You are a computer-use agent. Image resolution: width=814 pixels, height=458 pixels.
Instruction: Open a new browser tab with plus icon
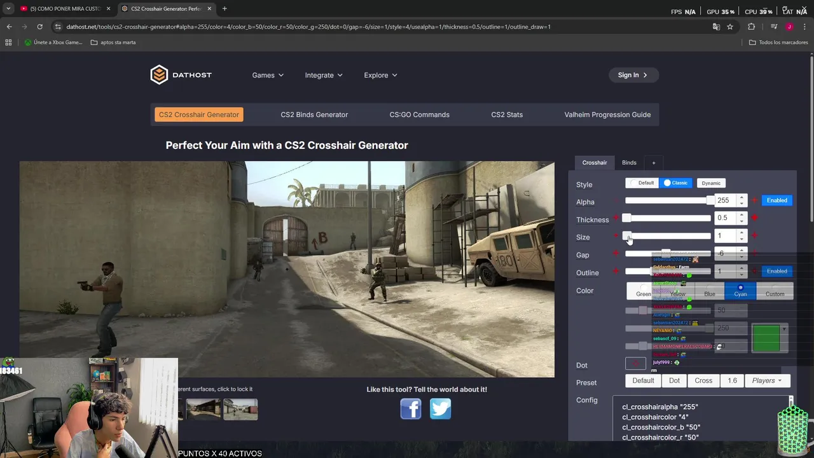coord(224,8)
